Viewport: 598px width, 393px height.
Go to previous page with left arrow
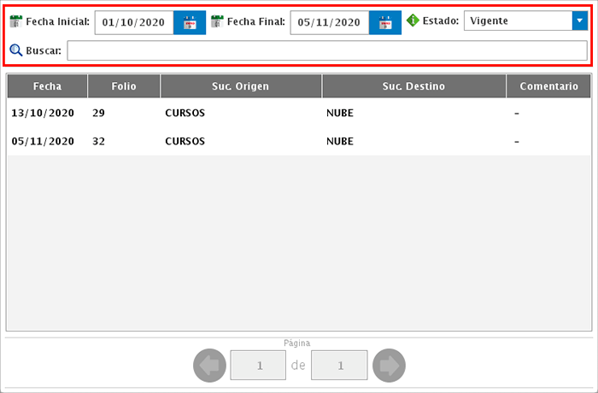[x=210, y=366]
